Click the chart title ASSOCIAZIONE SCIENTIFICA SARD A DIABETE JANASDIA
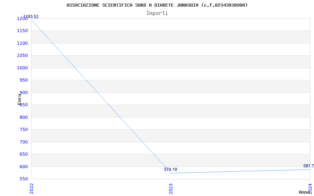 click(x=157, y=5)
